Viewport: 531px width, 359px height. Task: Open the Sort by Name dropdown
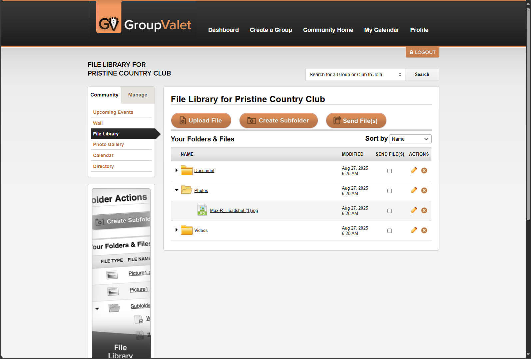point(410,139)
